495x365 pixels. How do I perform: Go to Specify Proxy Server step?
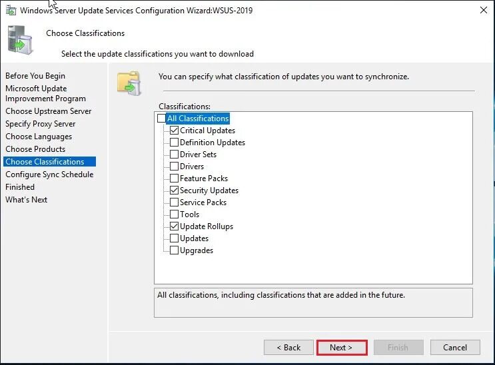click(x=41, y=124)
